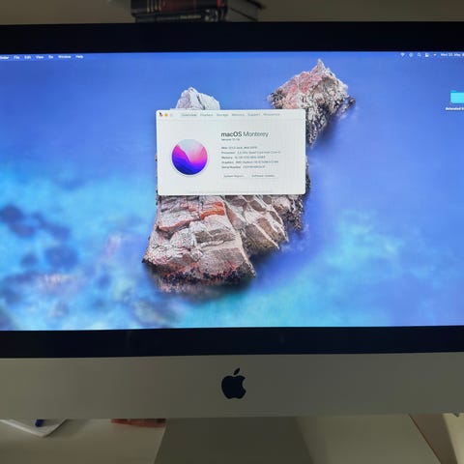This screenshot has width=464, height=464.
Task: Open the Finder menu in the menu bar
Action: (x=4, y=58)
